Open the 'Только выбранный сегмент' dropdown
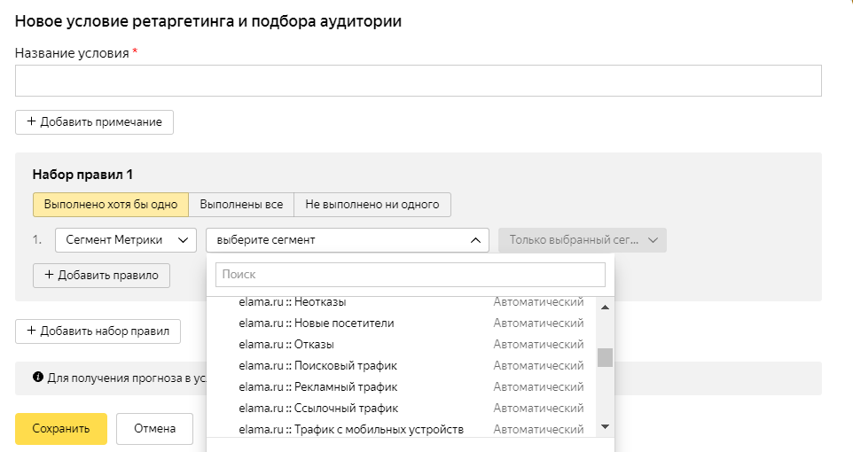Viewport: 853px width, 452px height. (x=583, y=240)
